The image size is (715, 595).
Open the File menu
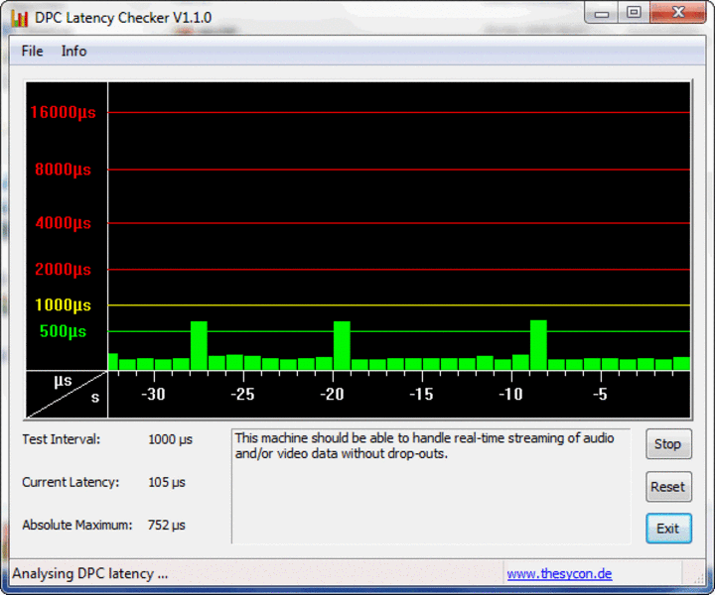[x=33, y=51]
